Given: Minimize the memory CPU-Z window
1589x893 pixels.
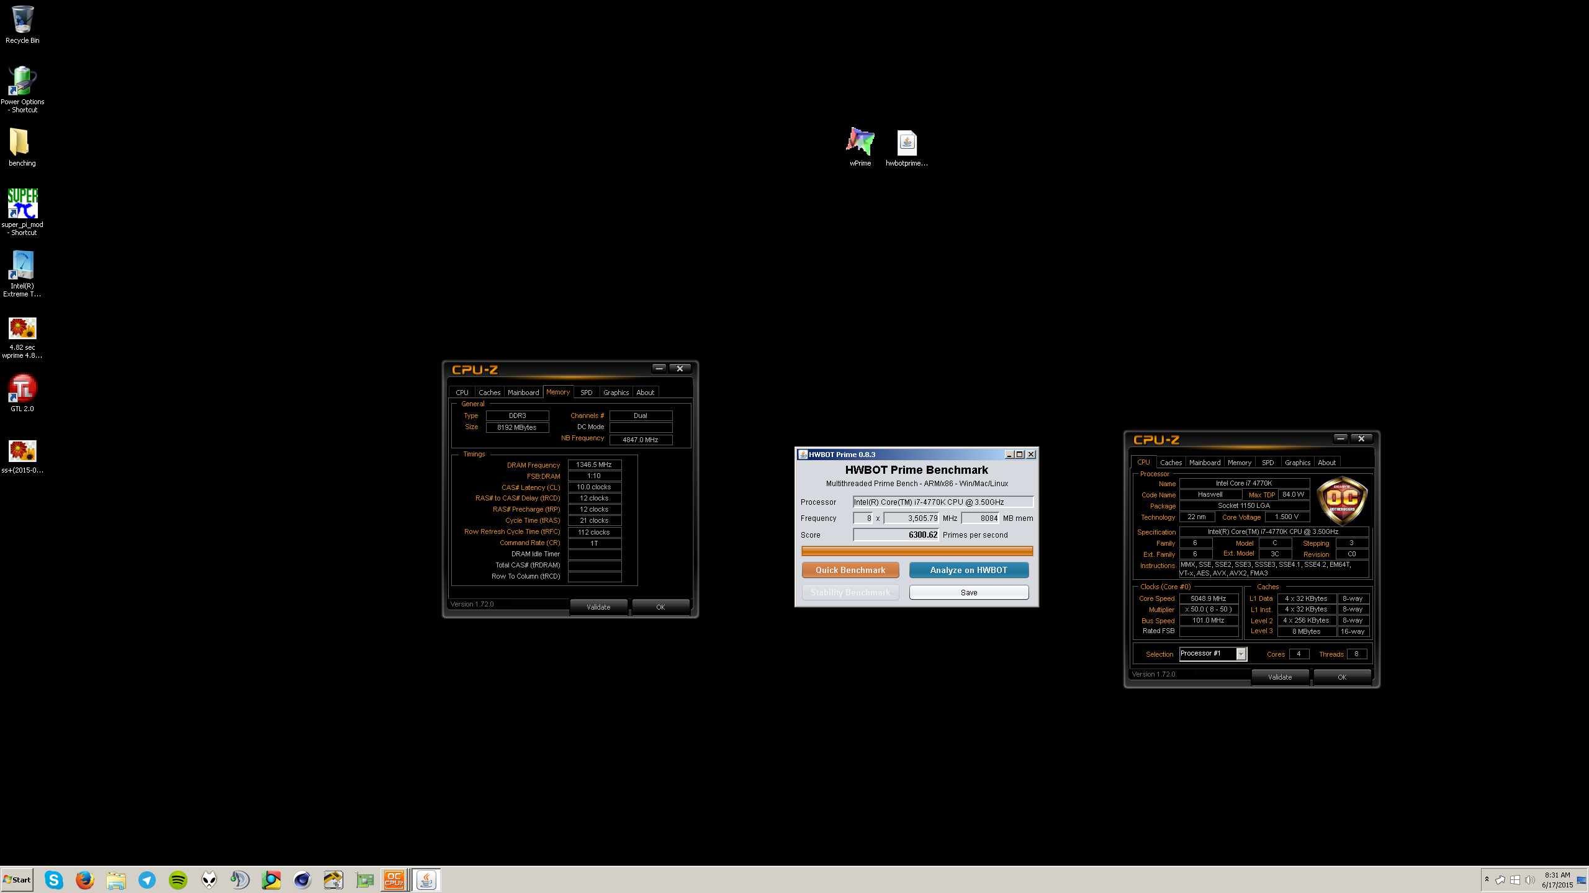Looking at the screenshot, I should click(659, 368).
